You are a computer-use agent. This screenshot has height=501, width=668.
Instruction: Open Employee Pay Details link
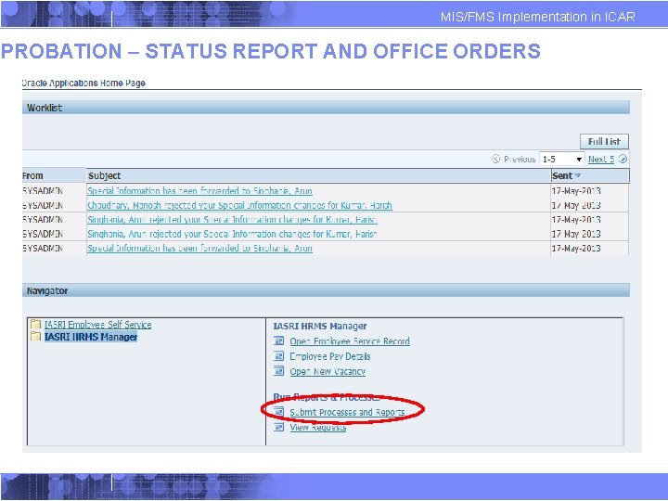tap(330, 356)
